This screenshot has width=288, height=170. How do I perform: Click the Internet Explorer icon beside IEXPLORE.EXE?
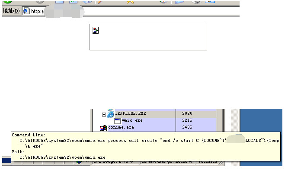tap(111, 114)
